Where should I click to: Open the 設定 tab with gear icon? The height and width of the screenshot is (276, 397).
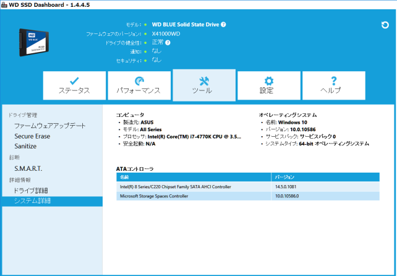268,85
